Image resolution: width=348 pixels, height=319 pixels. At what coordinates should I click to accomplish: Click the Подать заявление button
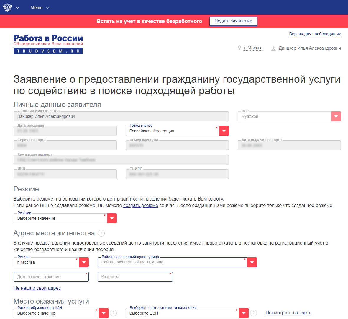pos(233,21)
